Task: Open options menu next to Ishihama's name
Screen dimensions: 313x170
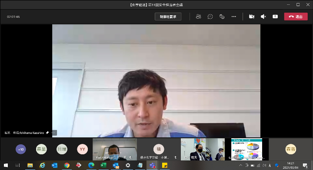Action: point(54,133)
